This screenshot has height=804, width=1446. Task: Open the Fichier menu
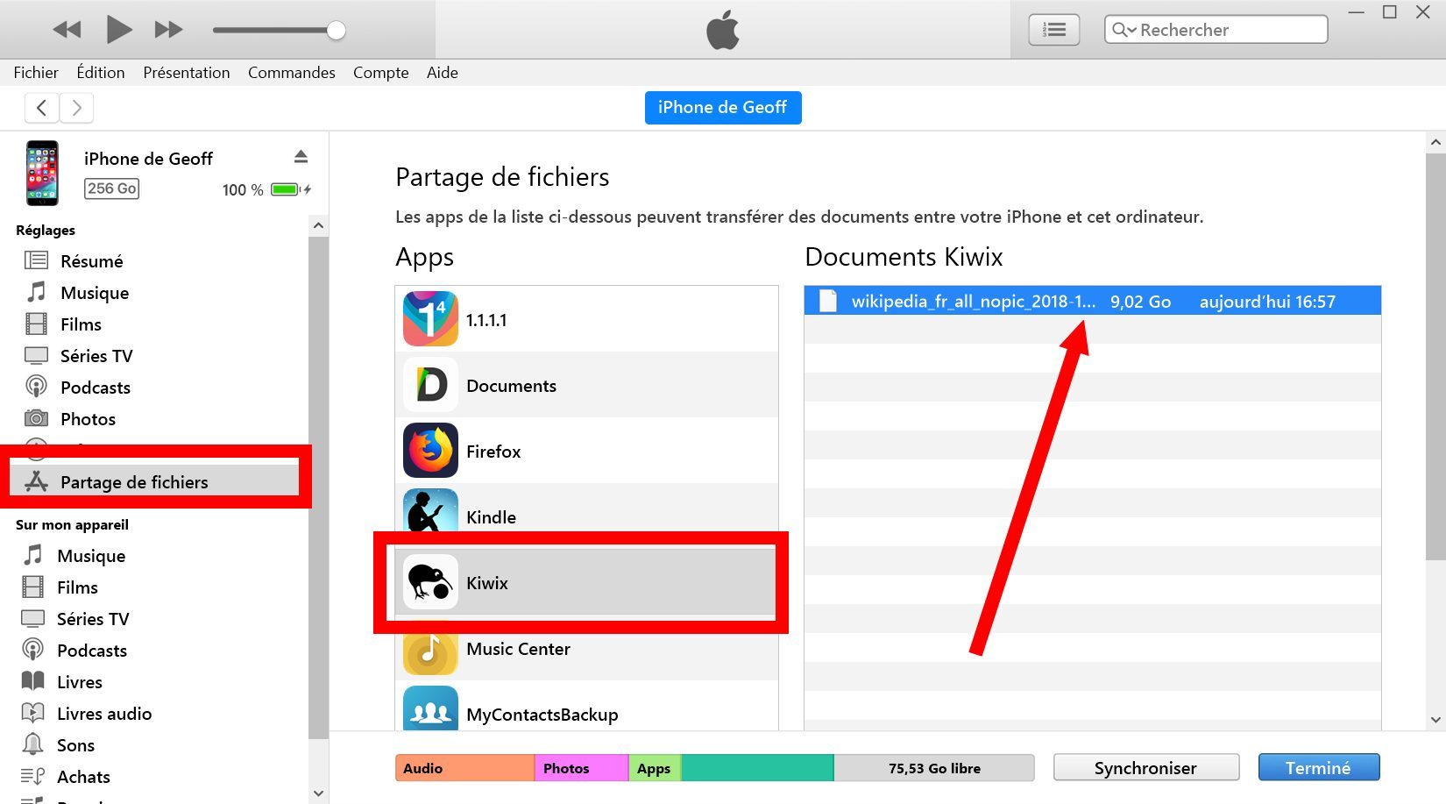coord(36,73)
